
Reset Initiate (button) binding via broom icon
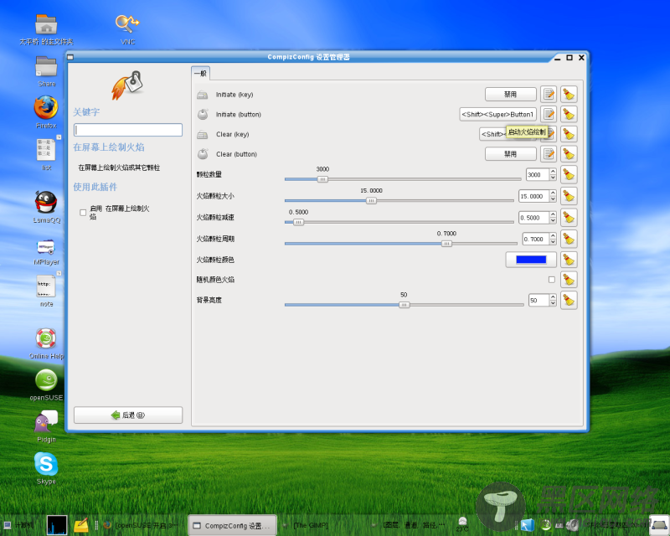click(569, 114)
